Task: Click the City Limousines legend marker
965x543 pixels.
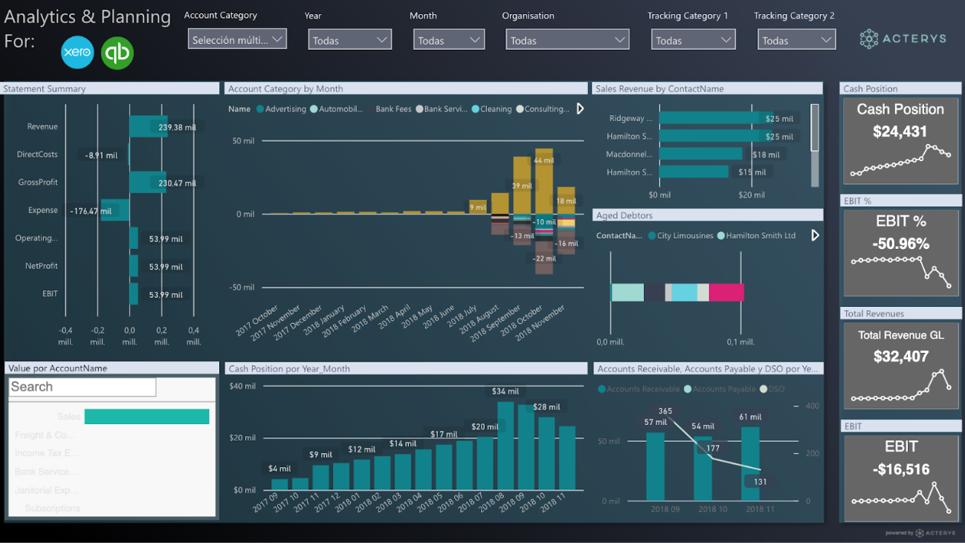Action: pyautogui.click(x=652, y=236)
